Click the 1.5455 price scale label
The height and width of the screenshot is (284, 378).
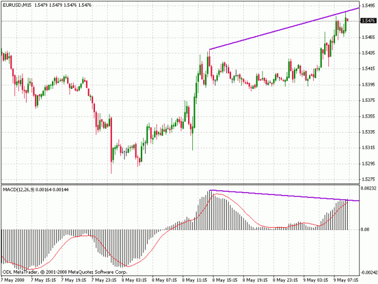368,37
